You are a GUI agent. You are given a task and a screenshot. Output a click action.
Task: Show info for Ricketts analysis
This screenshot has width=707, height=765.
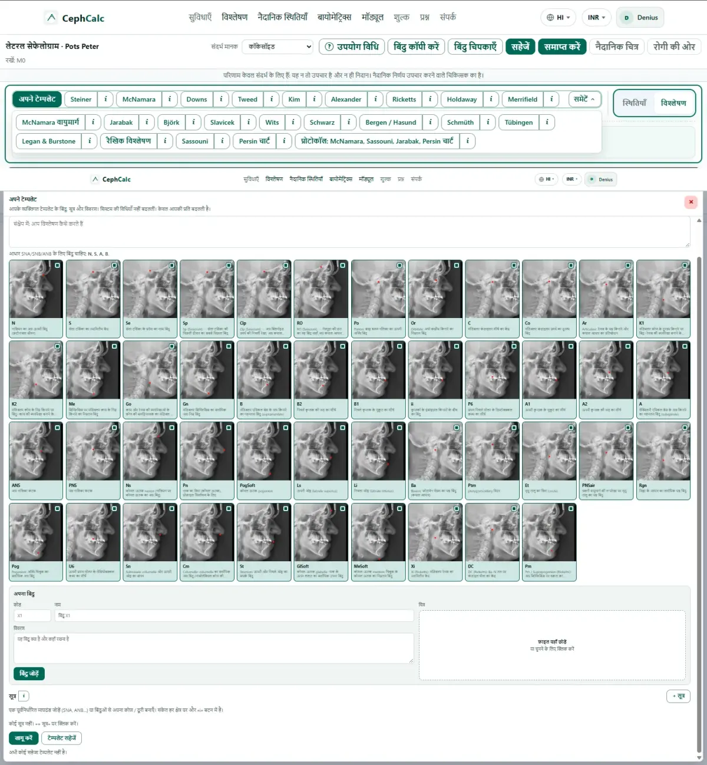(430, 100)
